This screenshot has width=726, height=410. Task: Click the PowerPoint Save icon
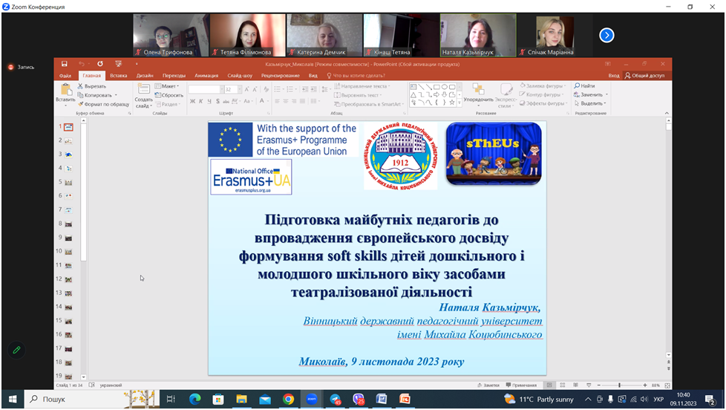click(x=65, y=64)
